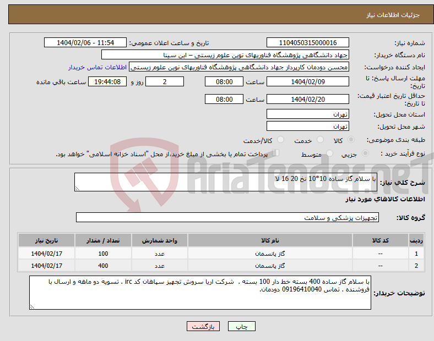Click quantity cell 100 in row 1
Screen dimensions: 434x341
click(x=103, y=254)
